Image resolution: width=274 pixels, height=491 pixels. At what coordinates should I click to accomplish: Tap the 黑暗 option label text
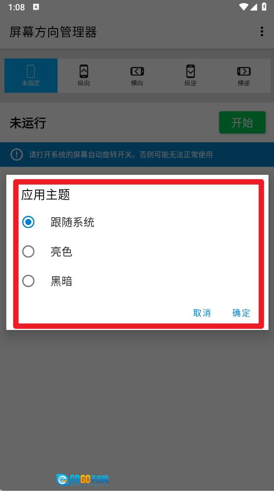[61, 281]
